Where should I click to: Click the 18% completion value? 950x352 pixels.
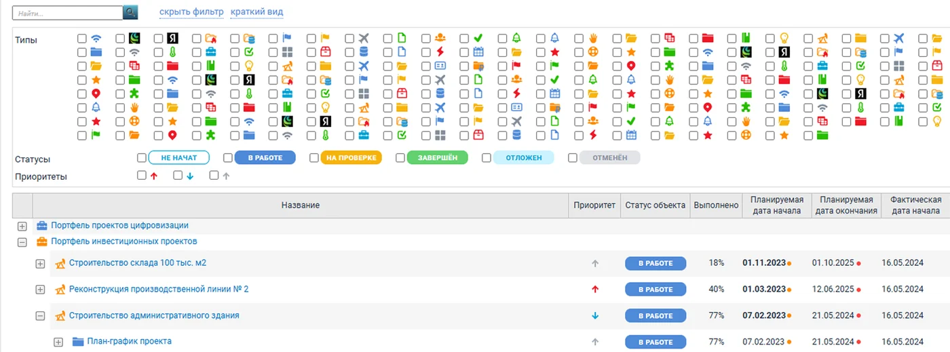click(717, 263)
